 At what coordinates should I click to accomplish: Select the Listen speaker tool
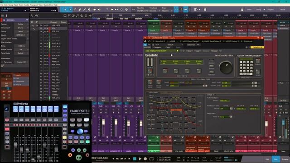click(99, 10)
